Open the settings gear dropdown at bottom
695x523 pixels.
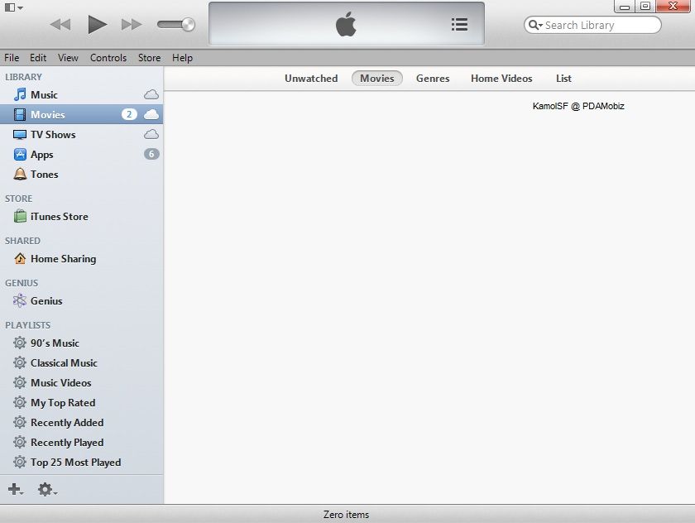[x=46, y=489]
